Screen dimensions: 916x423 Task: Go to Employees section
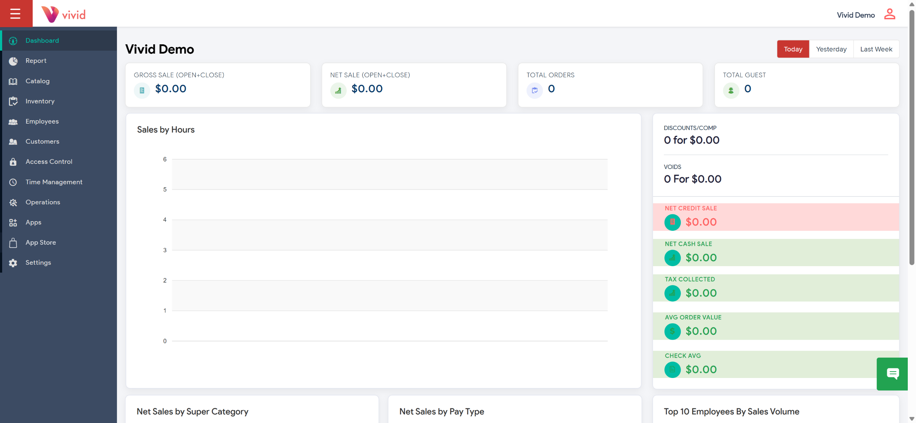point(42,121)
